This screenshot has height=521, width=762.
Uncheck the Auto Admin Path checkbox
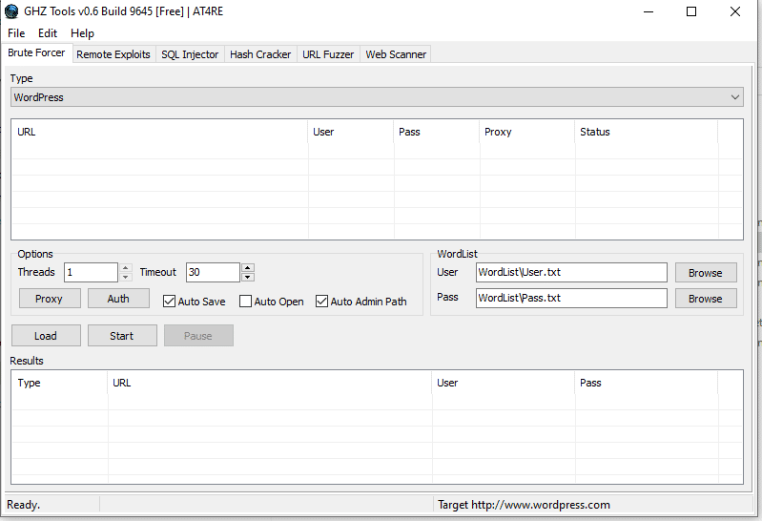point(321,302)
